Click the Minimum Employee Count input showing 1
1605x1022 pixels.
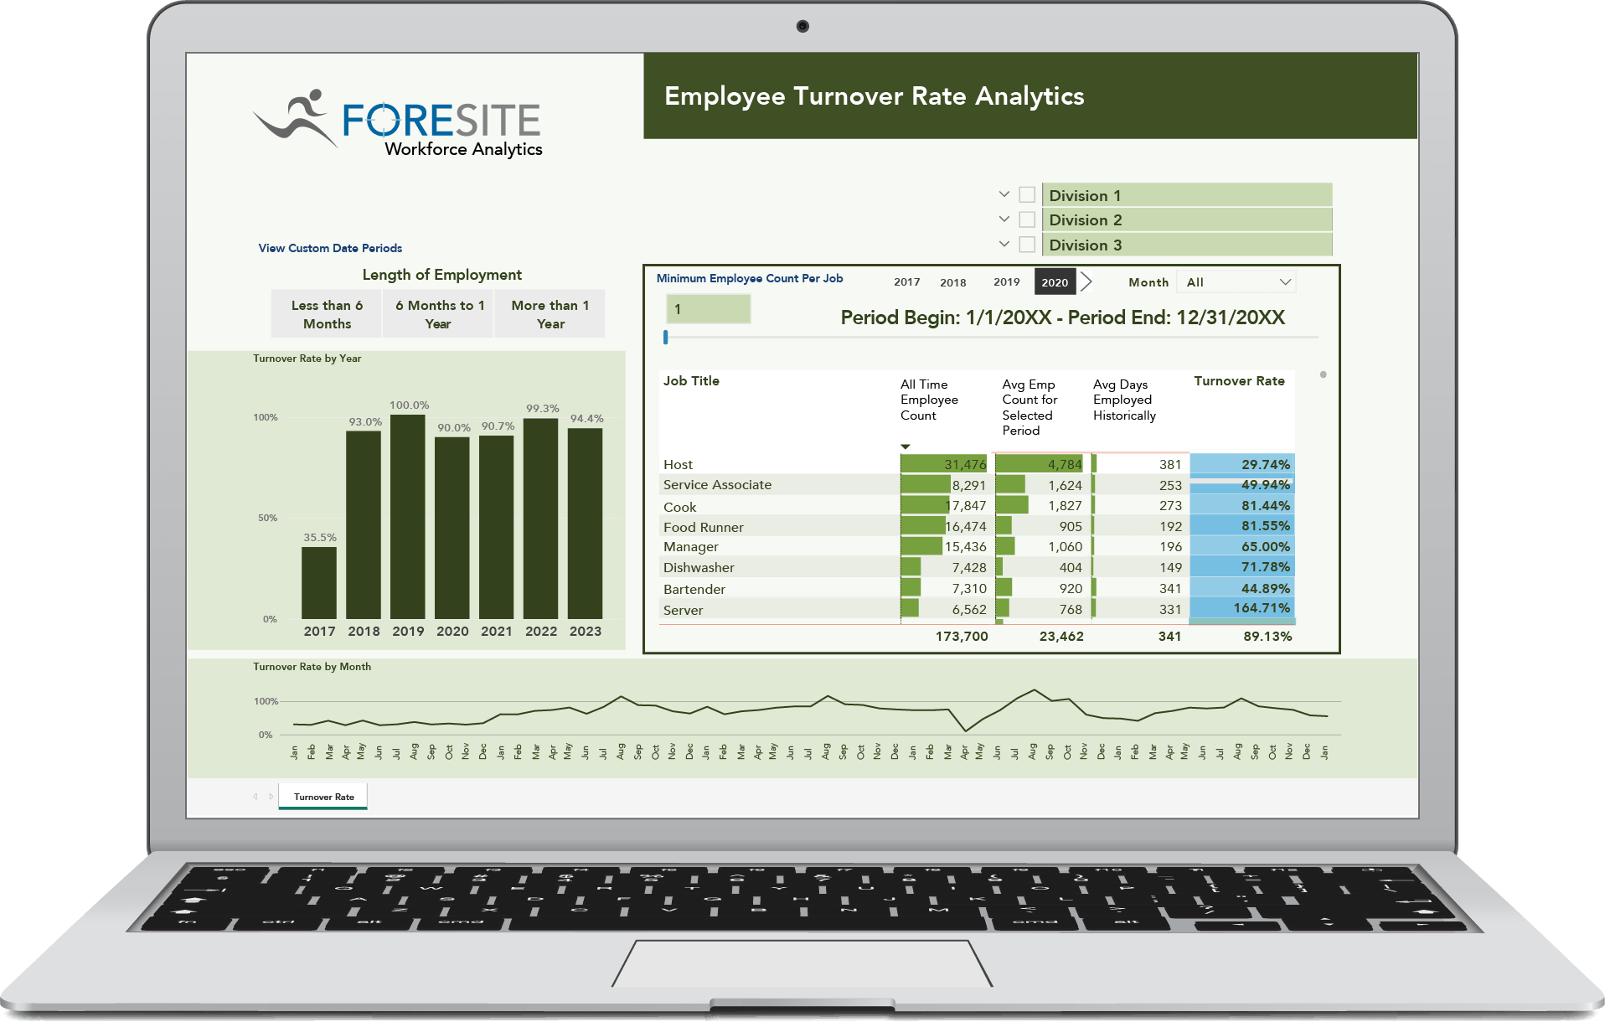708,309
